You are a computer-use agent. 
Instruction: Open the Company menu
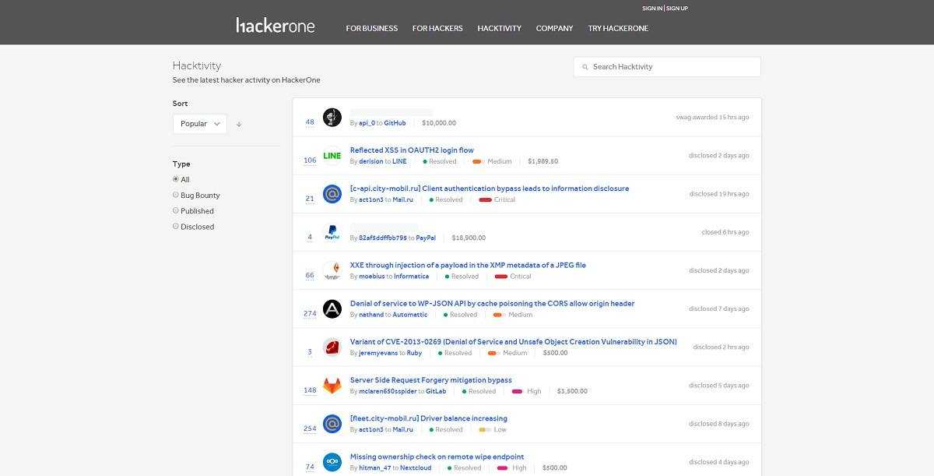click(x=555, y=28)
